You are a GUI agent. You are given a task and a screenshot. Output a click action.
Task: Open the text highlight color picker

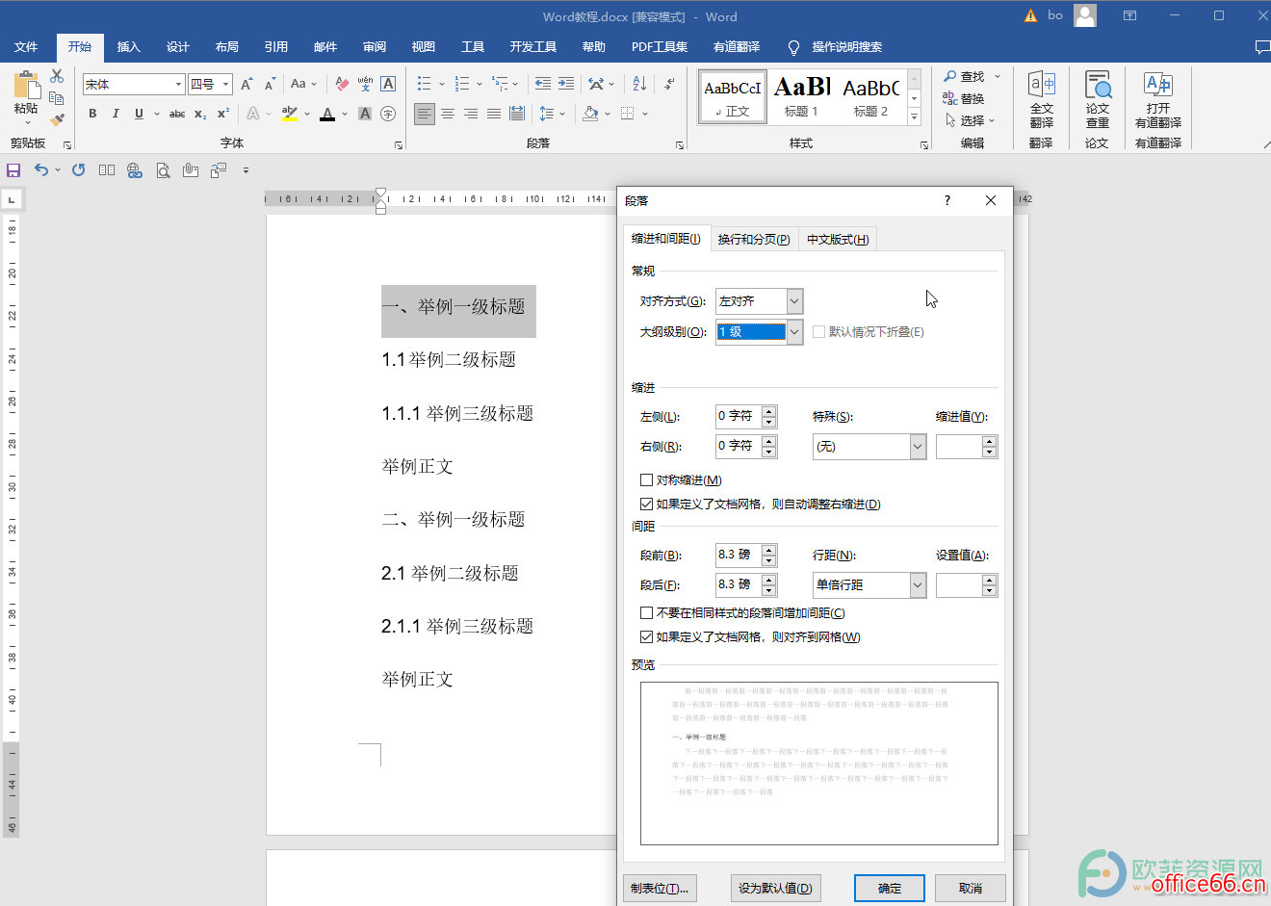290,114
